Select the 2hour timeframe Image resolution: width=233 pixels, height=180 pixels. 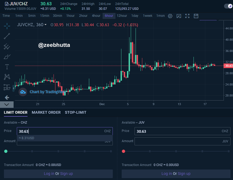83,16
